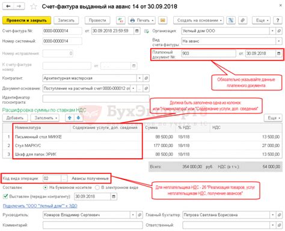Open the Печать dropdown menu
Image resolution: width=285 pixels, height=231 pixels.
pos(142,20)
